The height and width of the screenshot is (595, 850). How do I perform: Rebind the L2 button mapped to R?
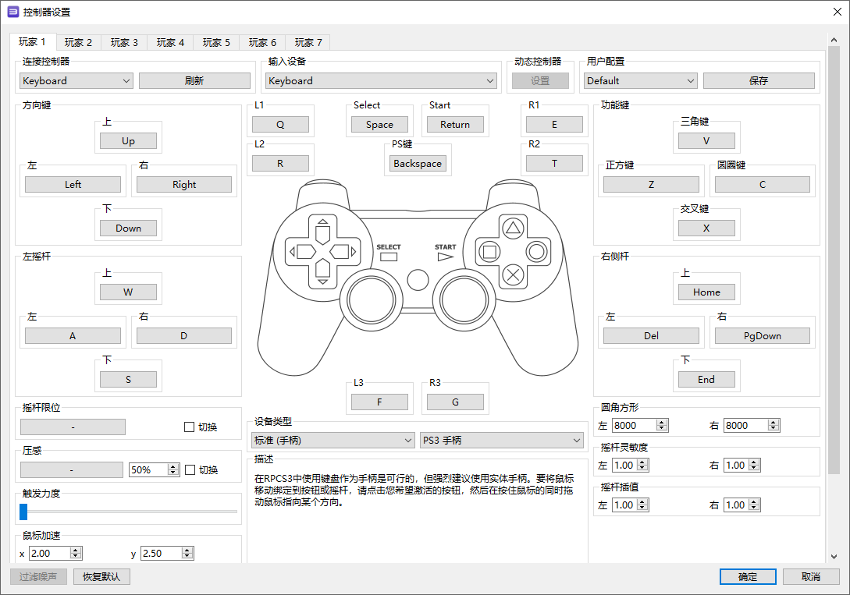[x=280, y=164]
